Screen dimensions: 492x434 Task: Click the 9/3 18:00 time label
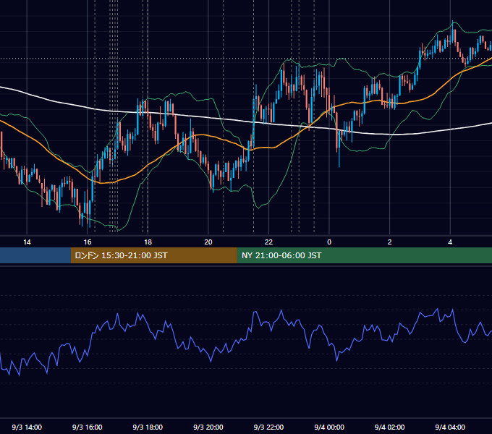148,427
